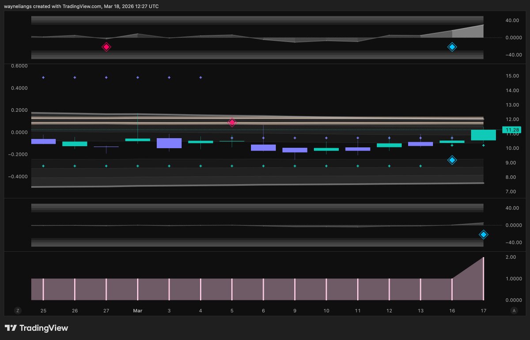This screenshot has width=530, height=340.
Task: Click the date label 27 on the time axis
Action: click(x=106, y=311)
